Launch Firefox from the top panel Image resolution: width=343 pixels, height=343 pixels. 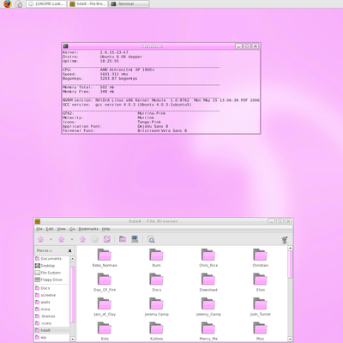(7, 3)
